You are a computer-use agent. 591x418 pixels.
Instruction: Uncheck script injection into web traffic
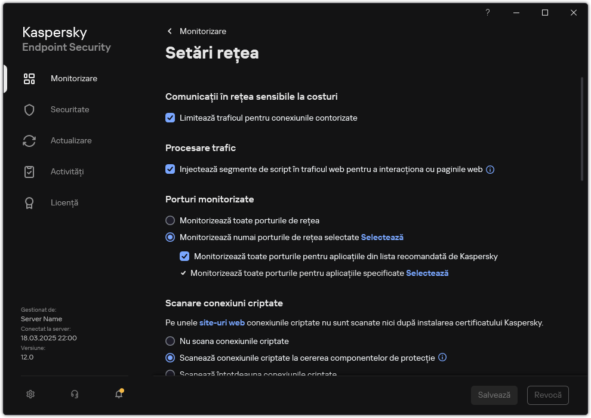[170, 169]
